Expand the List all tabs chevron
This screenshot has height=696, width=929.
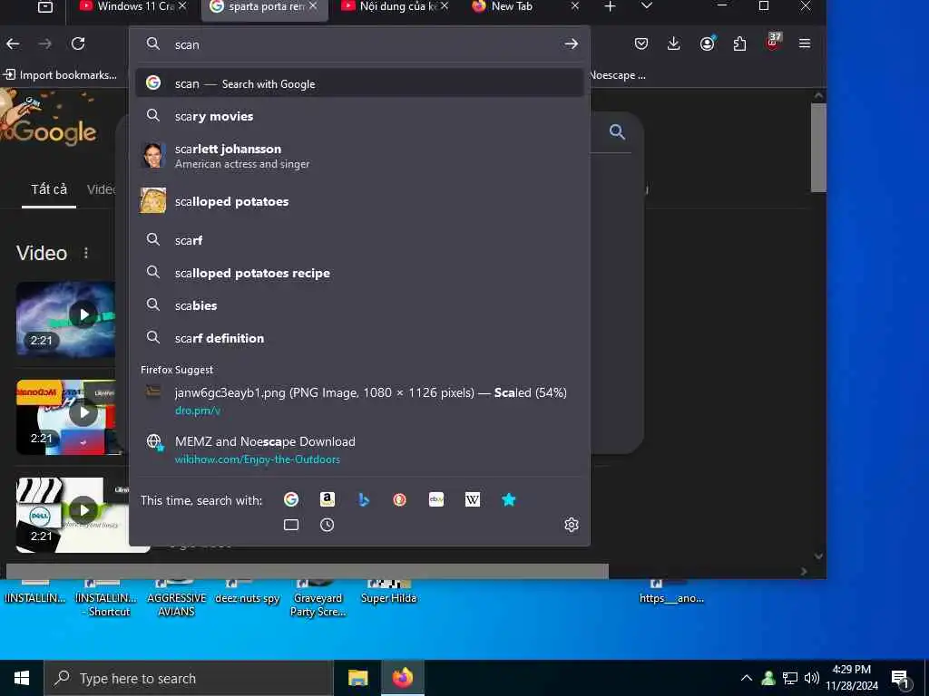pos(647,6)
